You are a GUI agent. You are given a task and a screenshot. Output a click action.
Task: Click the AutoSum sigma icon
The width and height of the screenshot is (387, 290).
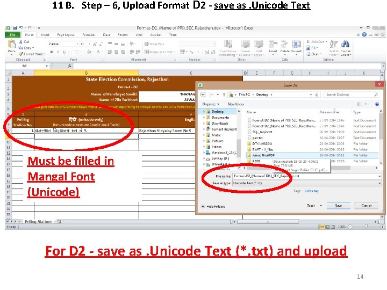tap(308, 42)
